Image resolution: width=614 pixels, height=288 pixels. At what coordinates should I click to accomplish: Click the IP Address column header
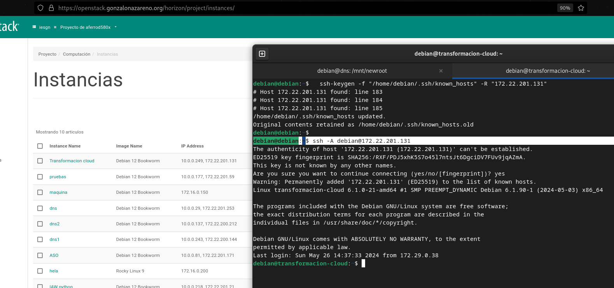point(192,146)
